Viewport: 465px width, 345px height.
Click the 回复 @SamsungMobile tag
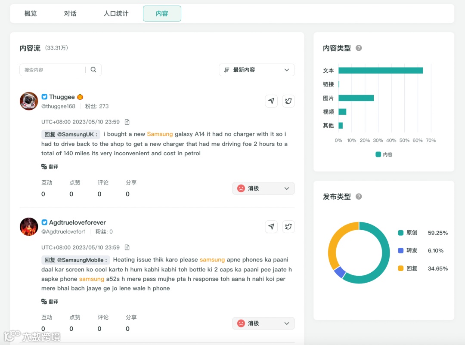(x=76, y=260)
